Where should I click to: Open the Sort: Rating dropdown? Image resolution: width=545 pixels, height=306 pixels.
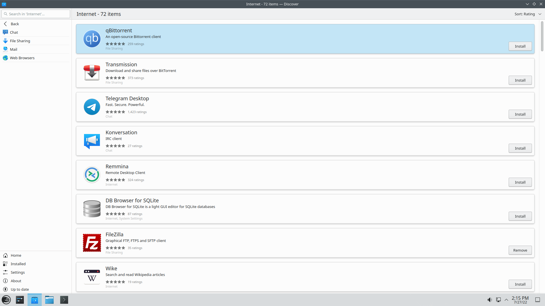[528, 14]
